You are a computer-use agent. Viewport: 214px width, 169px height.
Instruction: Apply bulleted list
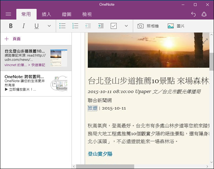[62, 26]
